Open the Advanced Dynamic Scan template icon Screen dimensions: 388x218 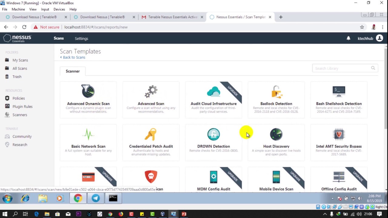pyautogui.click(x=88, y=91)
